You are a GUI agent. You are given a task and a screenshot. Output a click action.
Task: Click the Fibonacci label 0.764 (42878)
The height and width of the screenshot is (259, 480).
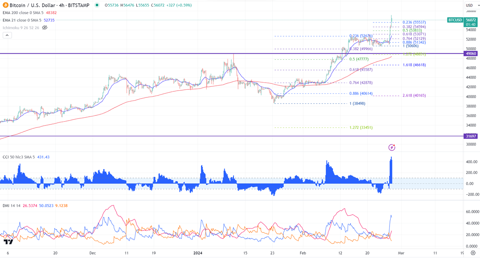pyautogui.click(x=361, y=83)
